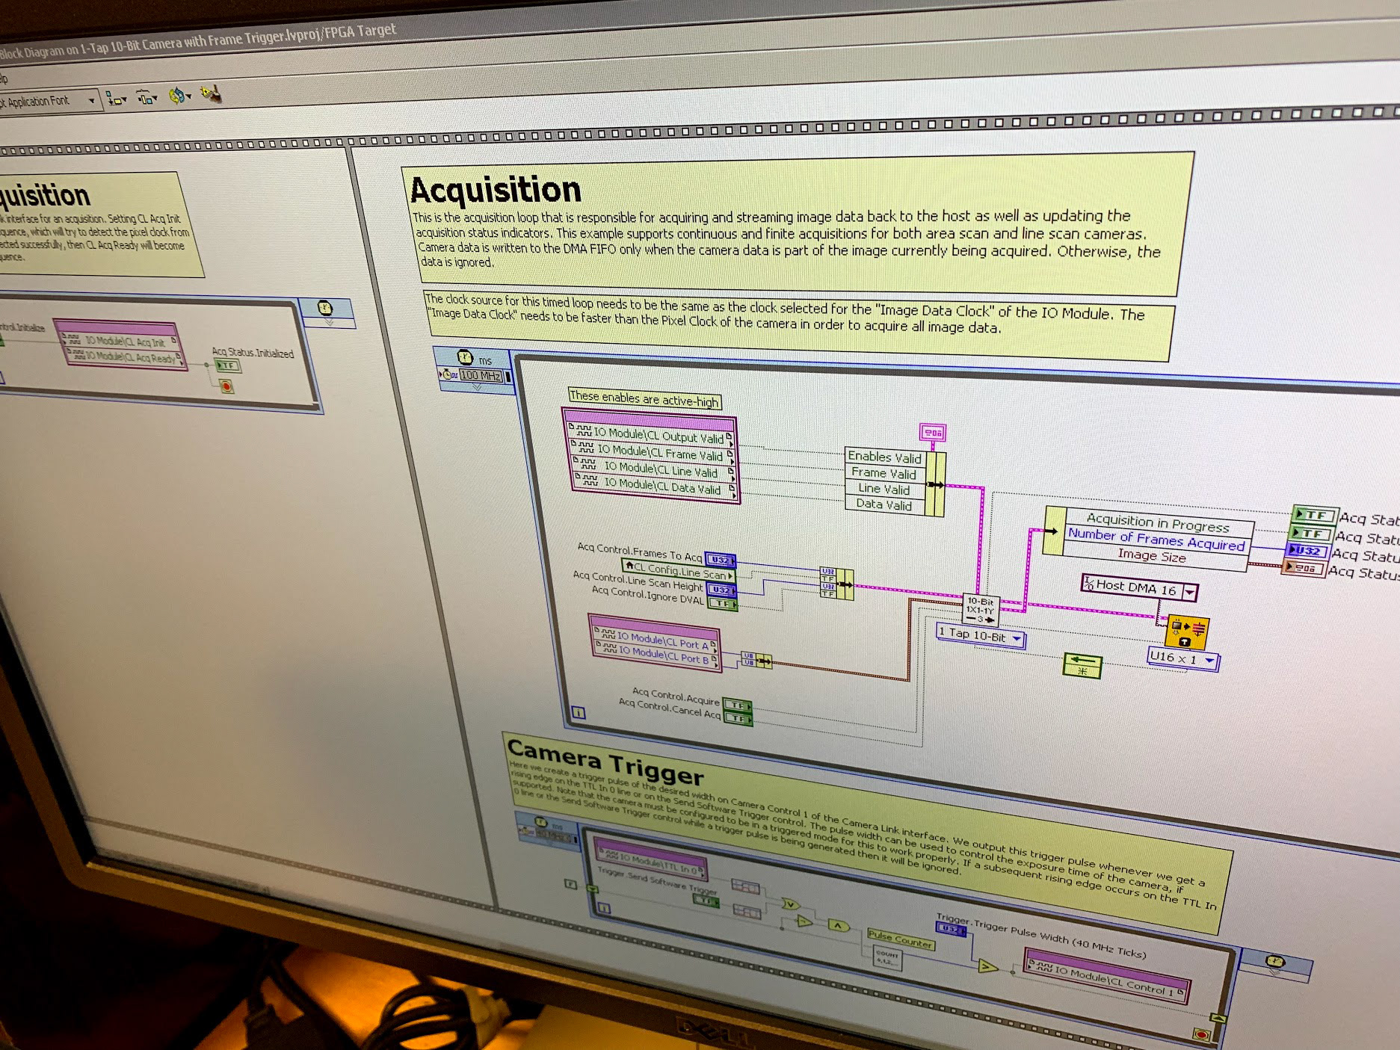Viewport: 1400px width, 1050px height.
Task: Click the Camera Trigger loop stop terminal
Action: pos(1201,1034)
